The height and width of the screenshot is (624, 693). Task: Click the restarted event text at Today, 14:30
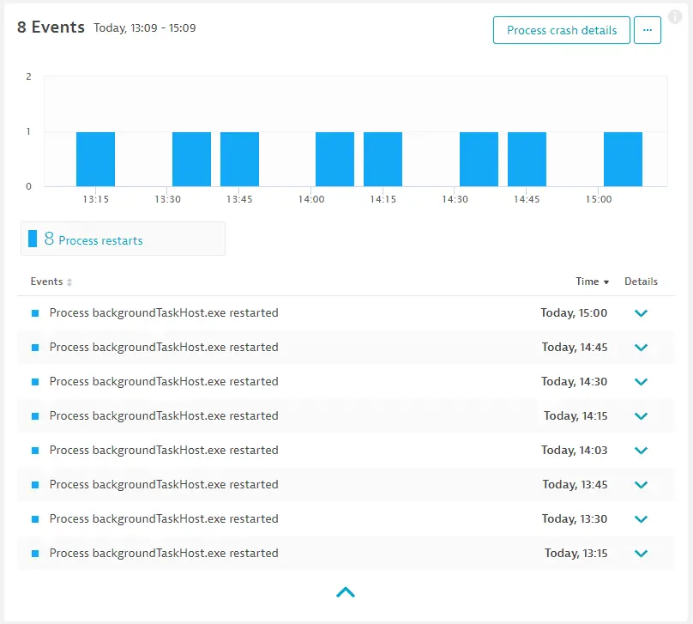[164, 382]
